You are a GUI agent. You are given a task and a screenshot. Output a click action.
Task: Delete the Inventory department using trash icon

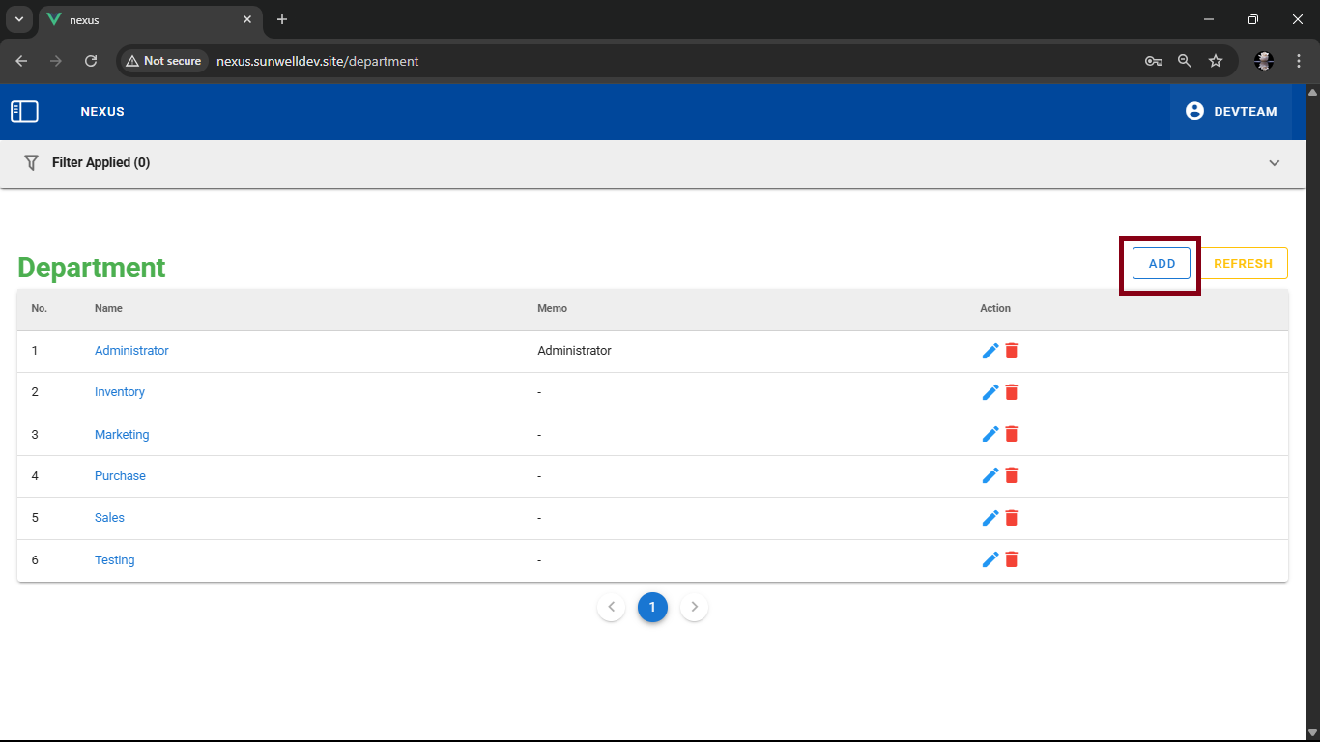point(1012,392)
